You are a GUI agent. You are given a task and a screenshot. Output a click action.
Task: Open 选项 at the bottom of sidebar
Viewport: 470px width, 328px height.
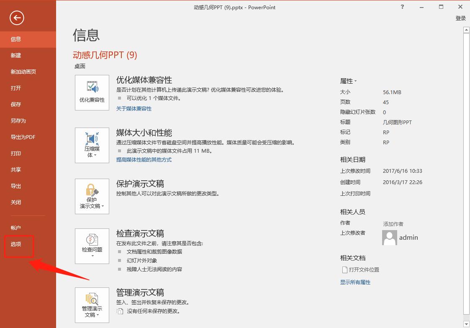point(15,243)
